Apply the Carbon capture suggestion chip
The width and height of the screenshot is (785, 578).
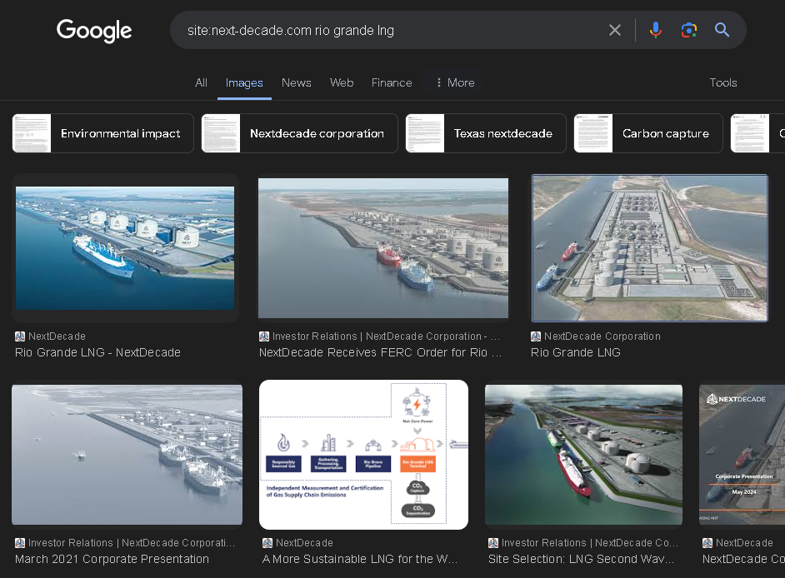[x=648, y=133]
